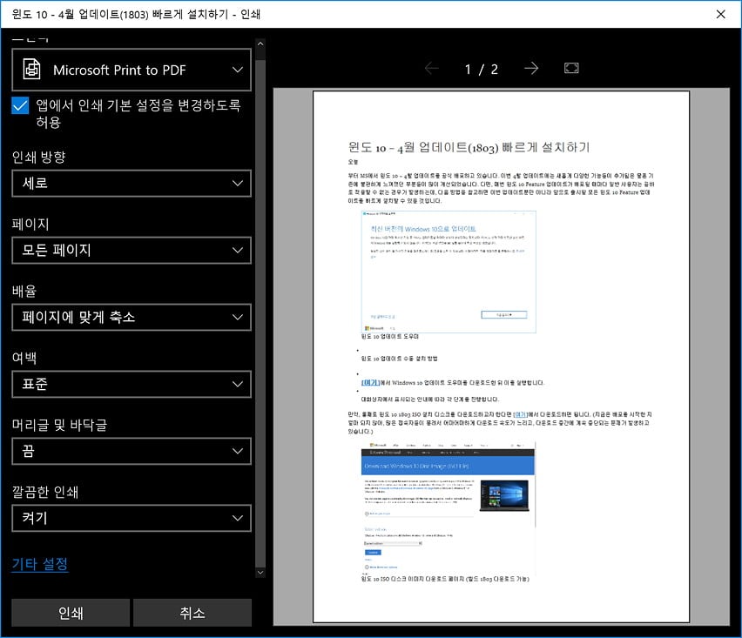Open the 머리글 및 바닥글 dropdown set to 끔
The height and width of the screenshot is (638, 742).
tap(132, 451)
